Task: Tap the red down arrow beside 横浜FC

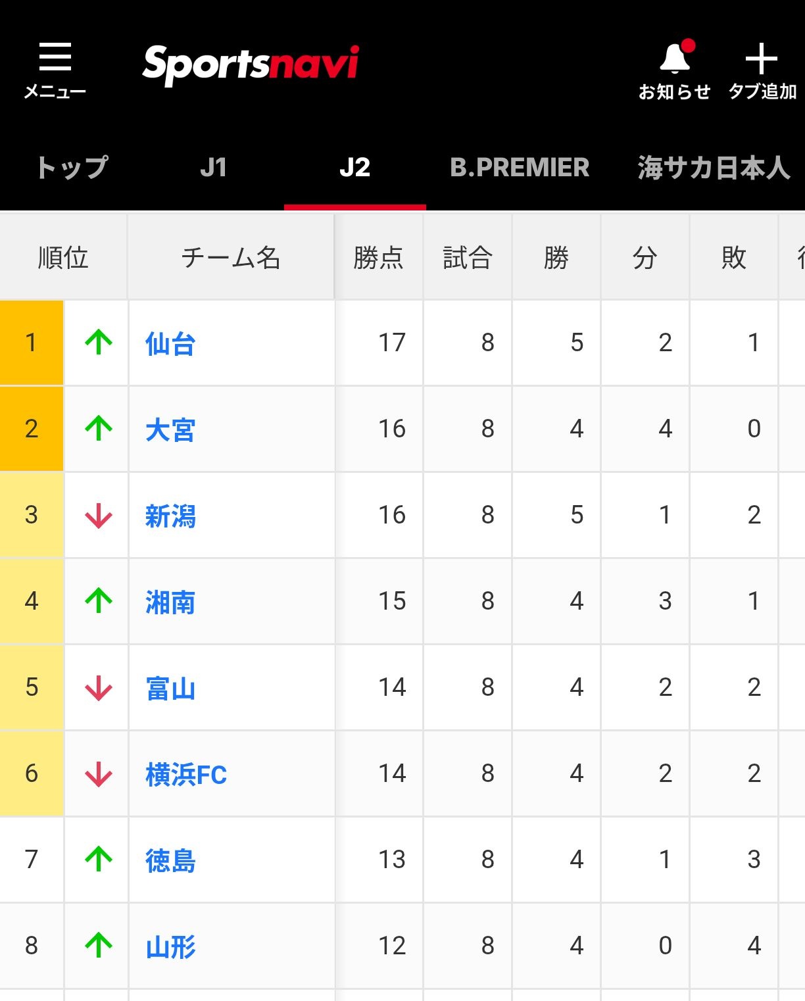Action: click(x=99, y=773)
